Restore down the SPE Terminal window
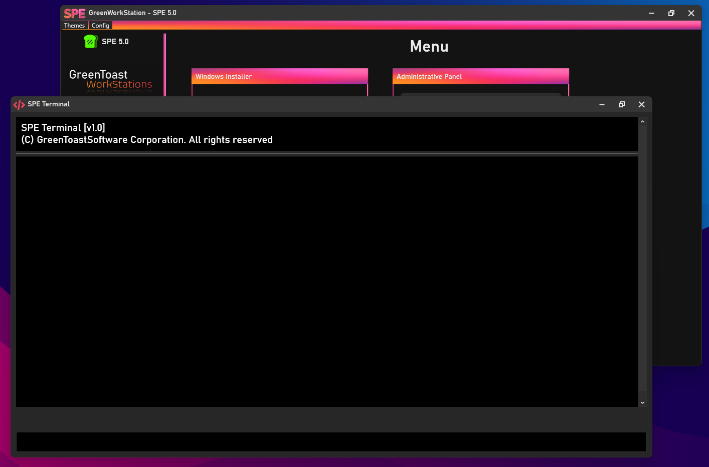The image size is (709, 467). [622, 104]
